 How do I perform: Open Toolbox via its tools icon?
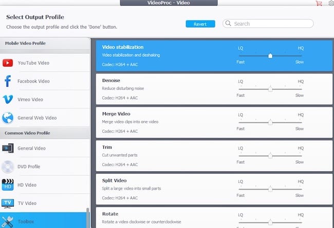tap(8, 221)
